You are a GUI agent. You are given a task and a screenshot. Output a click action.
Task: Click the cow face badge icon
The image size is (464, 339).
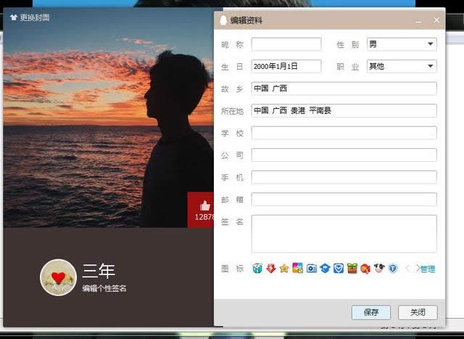click(378, 269)
